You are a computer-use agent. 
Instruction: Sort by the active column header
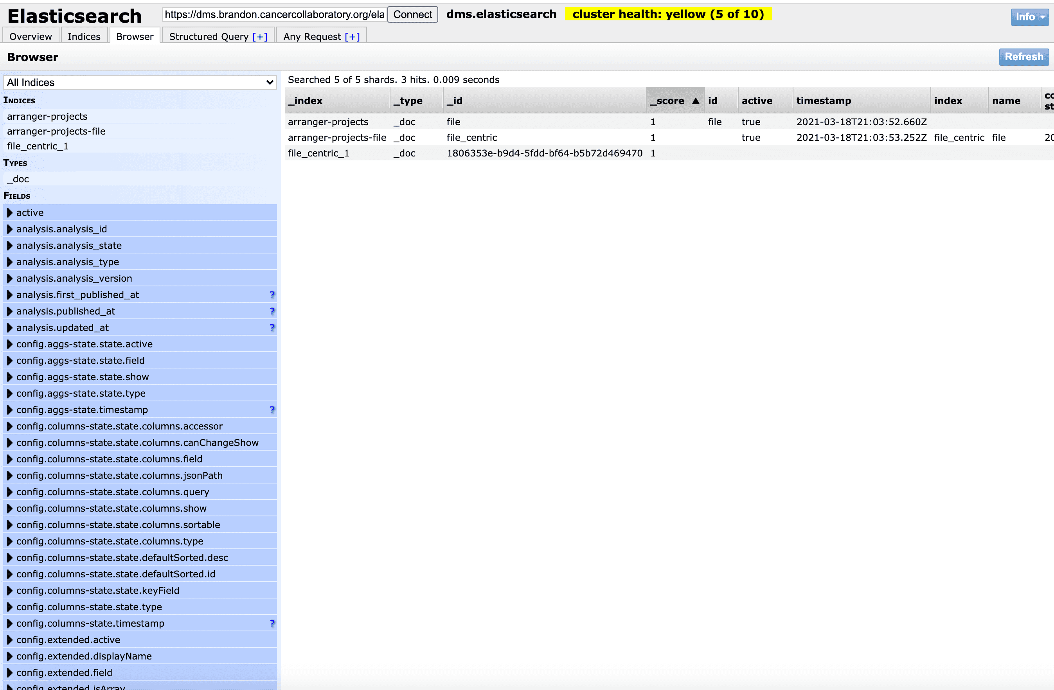(x=765, y=101)
